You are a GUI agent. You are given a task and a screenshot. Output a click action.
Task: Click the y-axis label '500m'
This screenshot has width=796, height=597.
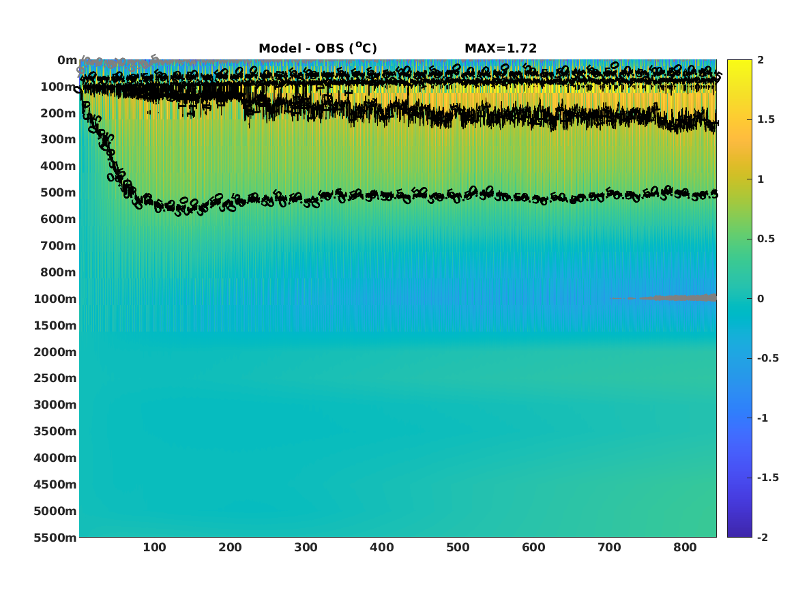(59, 193)
